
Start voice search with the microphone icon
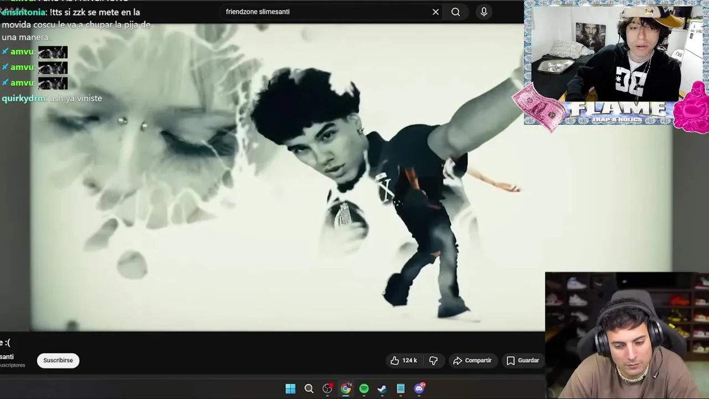pos(484,12)
